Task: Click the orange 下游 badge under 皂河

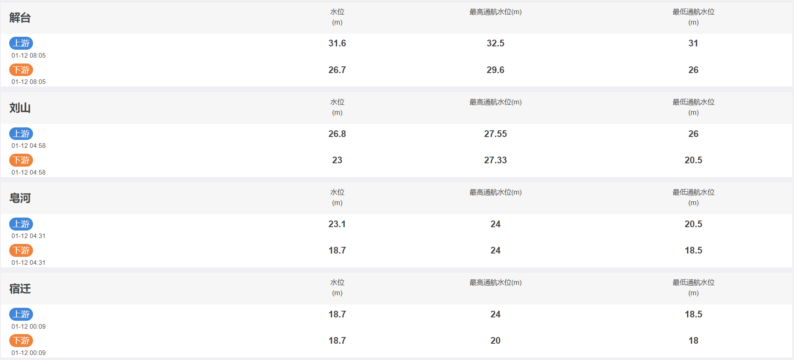Action: click(21, 250)
